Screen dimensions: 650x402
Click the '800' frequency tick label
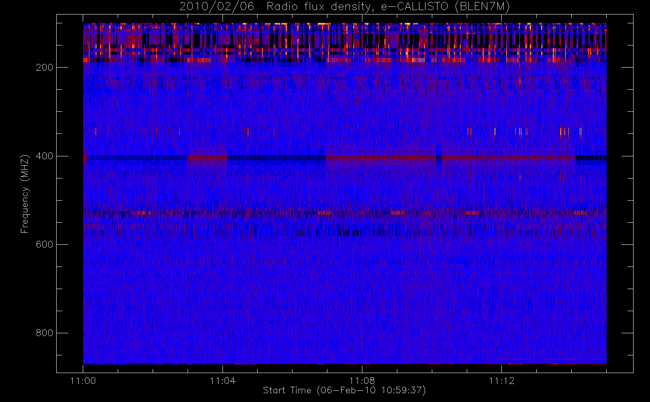(x=45, y=333)
